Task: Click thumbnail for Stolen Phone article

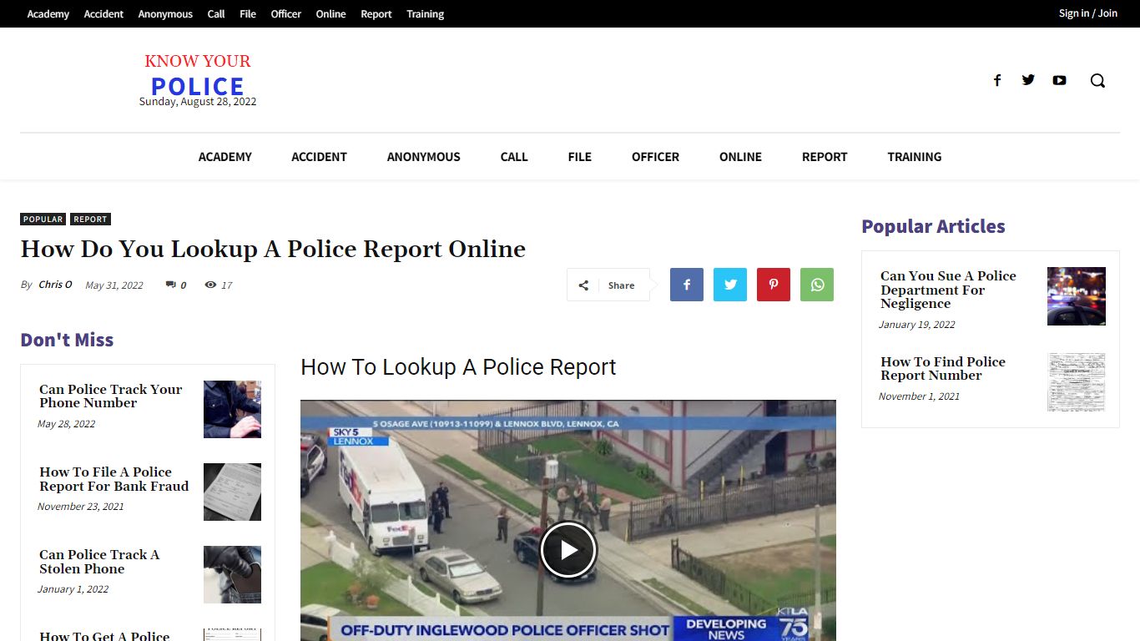Action: click(232, 574)
